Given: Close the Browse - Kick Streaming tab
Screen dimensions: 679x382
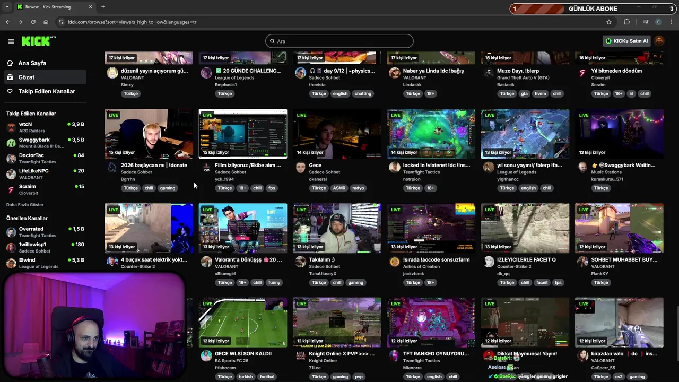Looking at the screenshot, I should pos(90,7).
